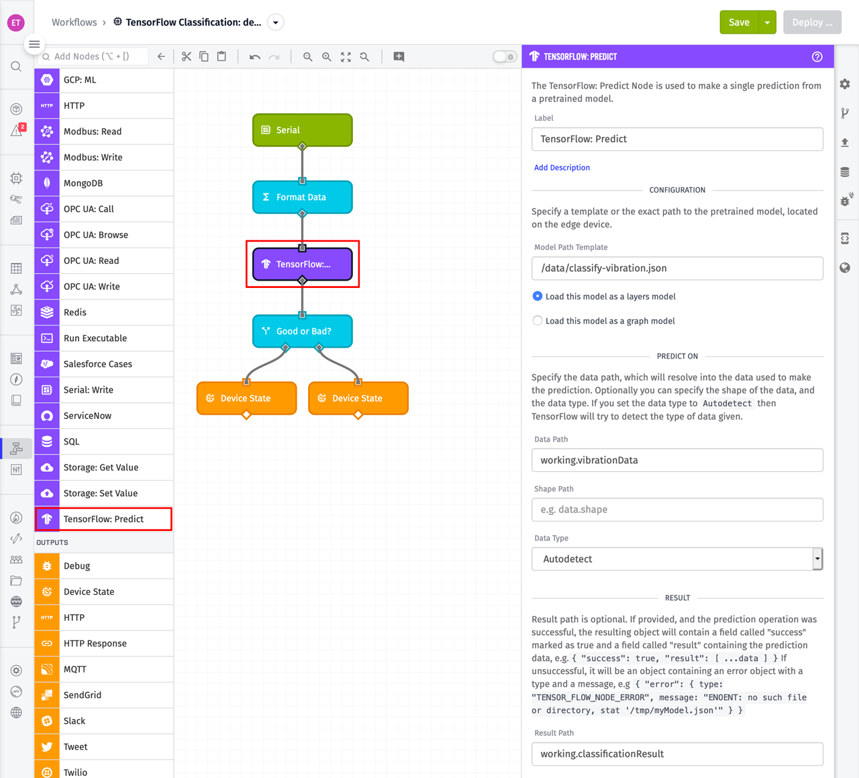Add a sticky note to the canvas

(399, 57)
